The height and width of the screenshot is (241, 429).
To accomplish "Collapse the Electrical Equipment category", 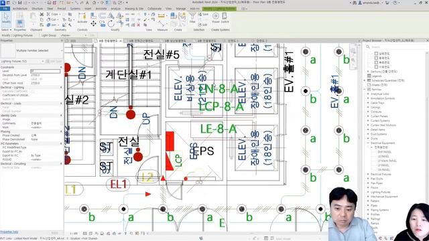I will pyautogui.click(x=368, y=143).
